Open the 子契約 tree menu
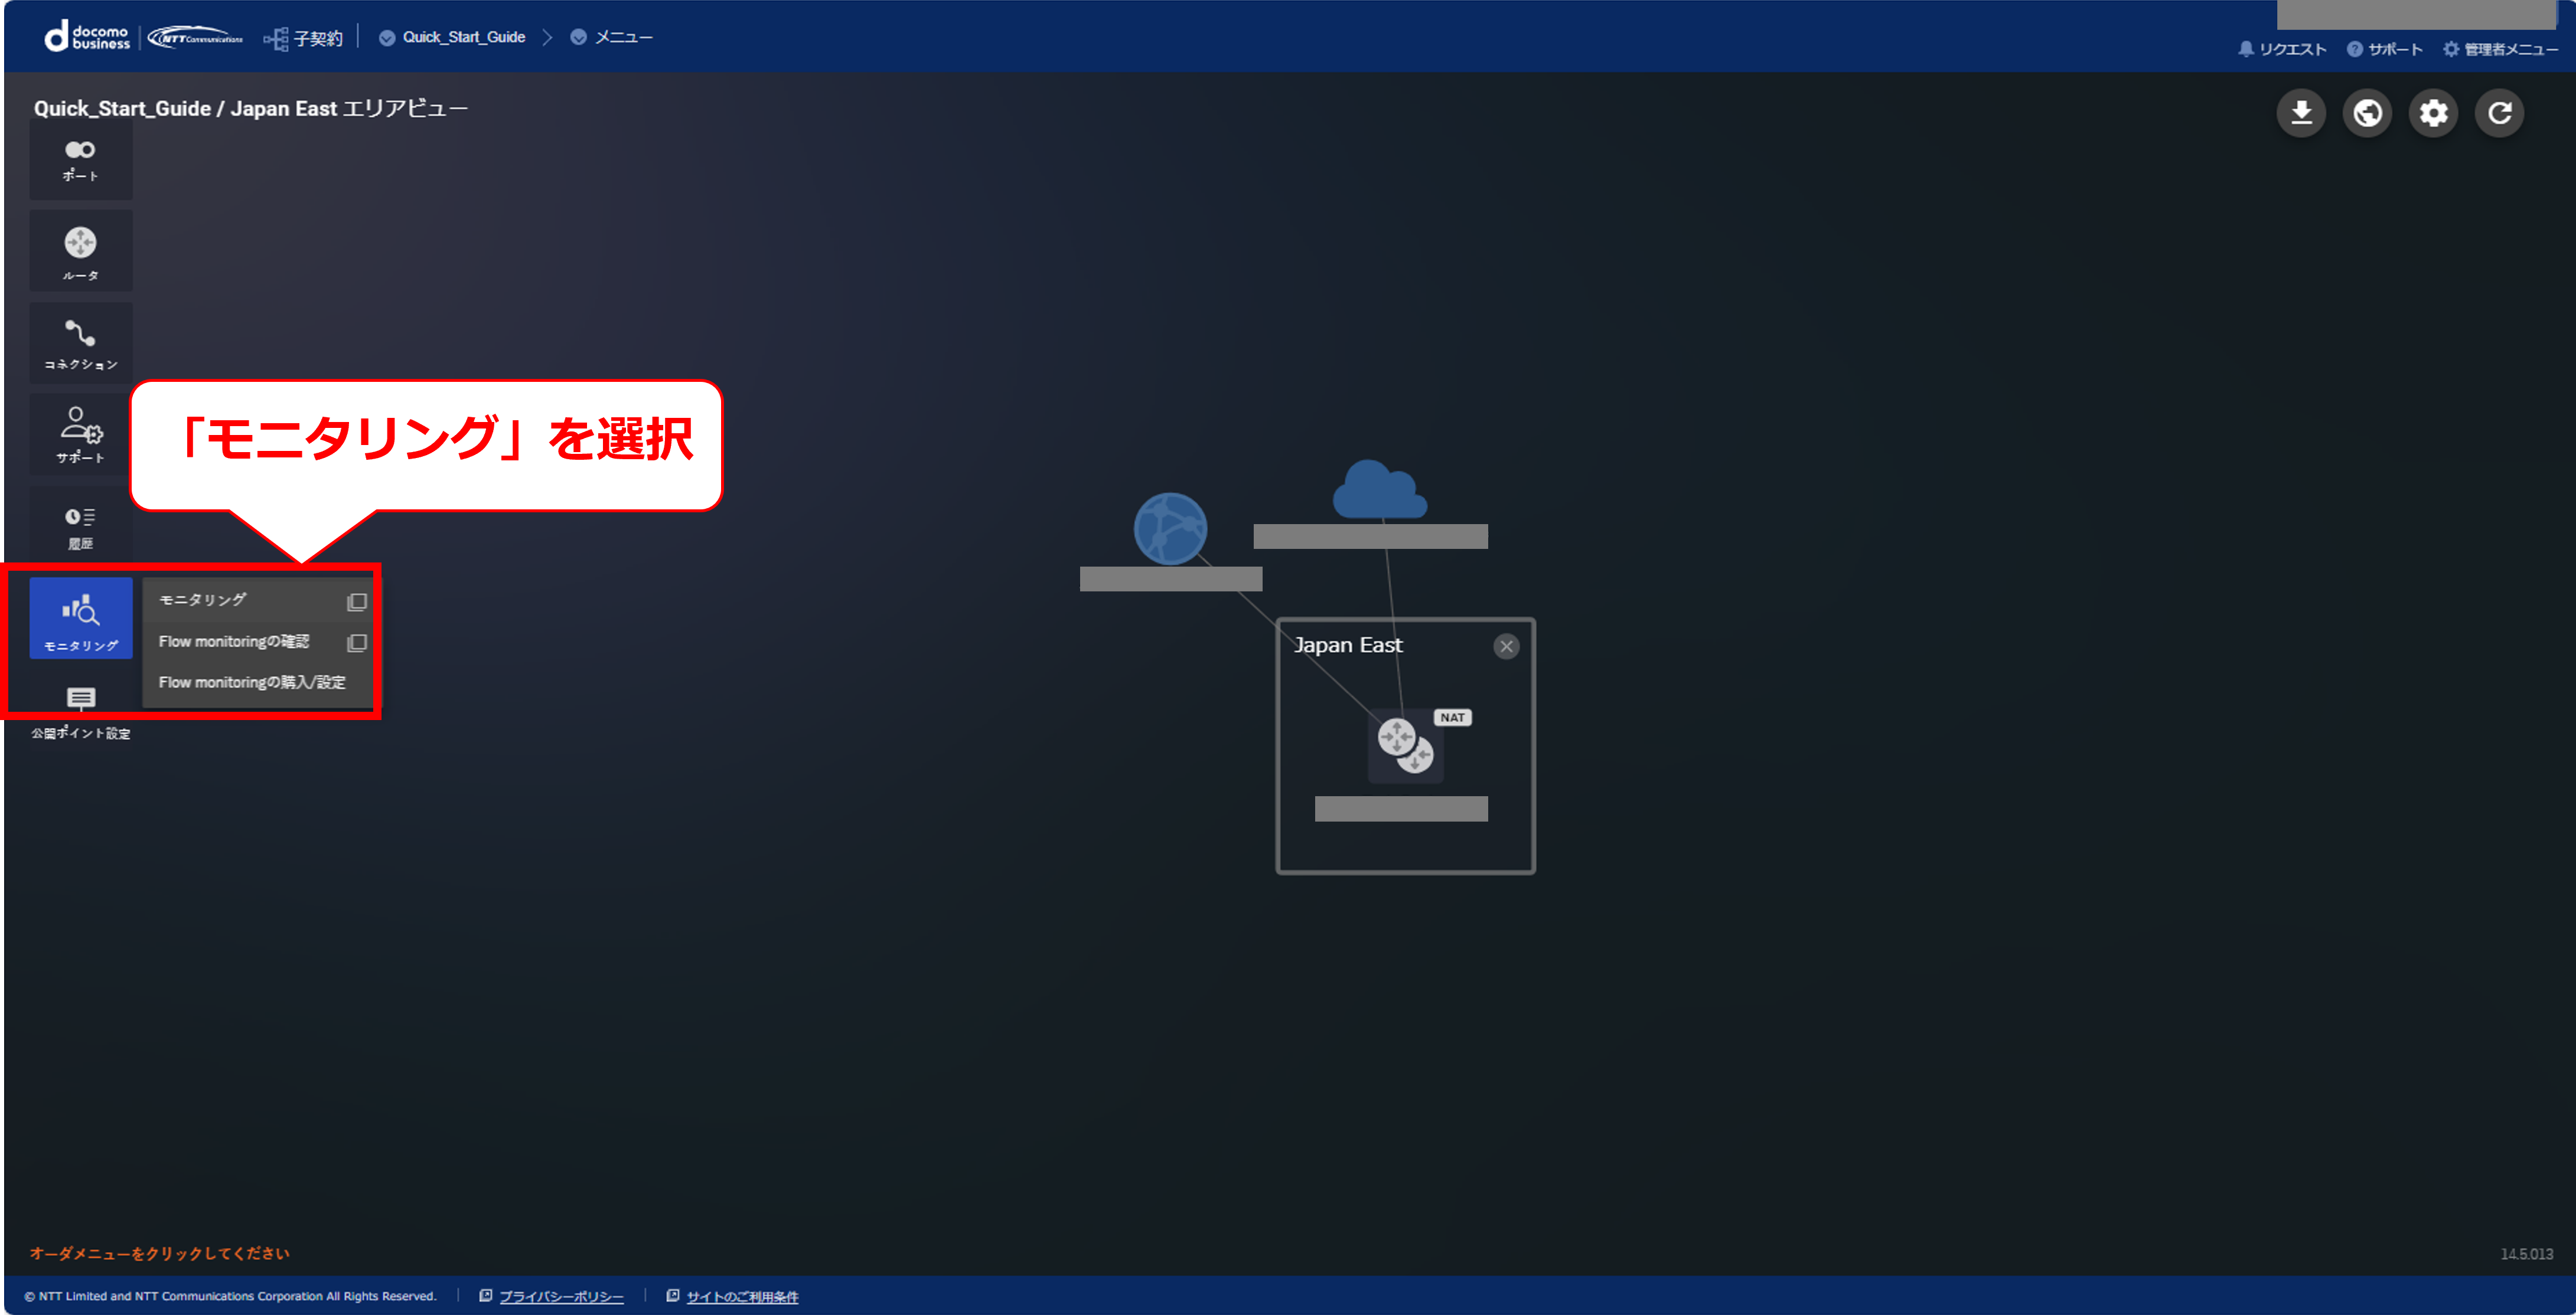This screenshot has width=2576, height=1315. (303, 38)
